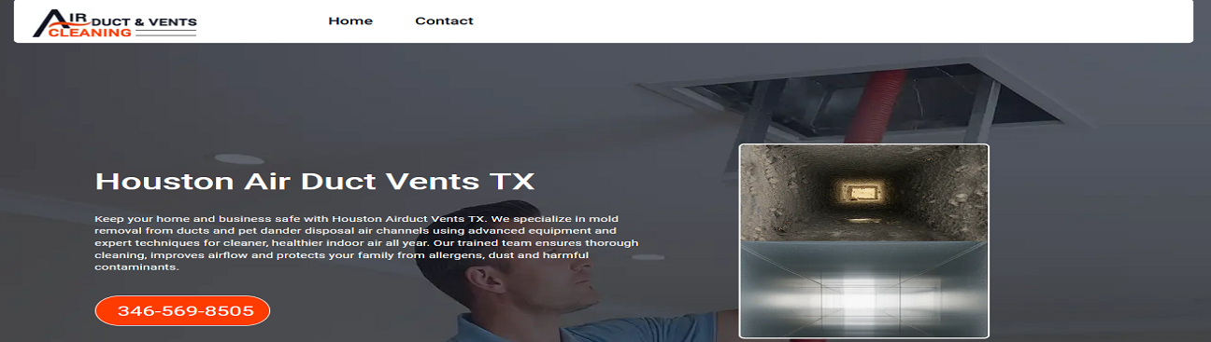
Task: Select the 'Houston Air Duct Vents TX' heading
Action: (315, 181)
